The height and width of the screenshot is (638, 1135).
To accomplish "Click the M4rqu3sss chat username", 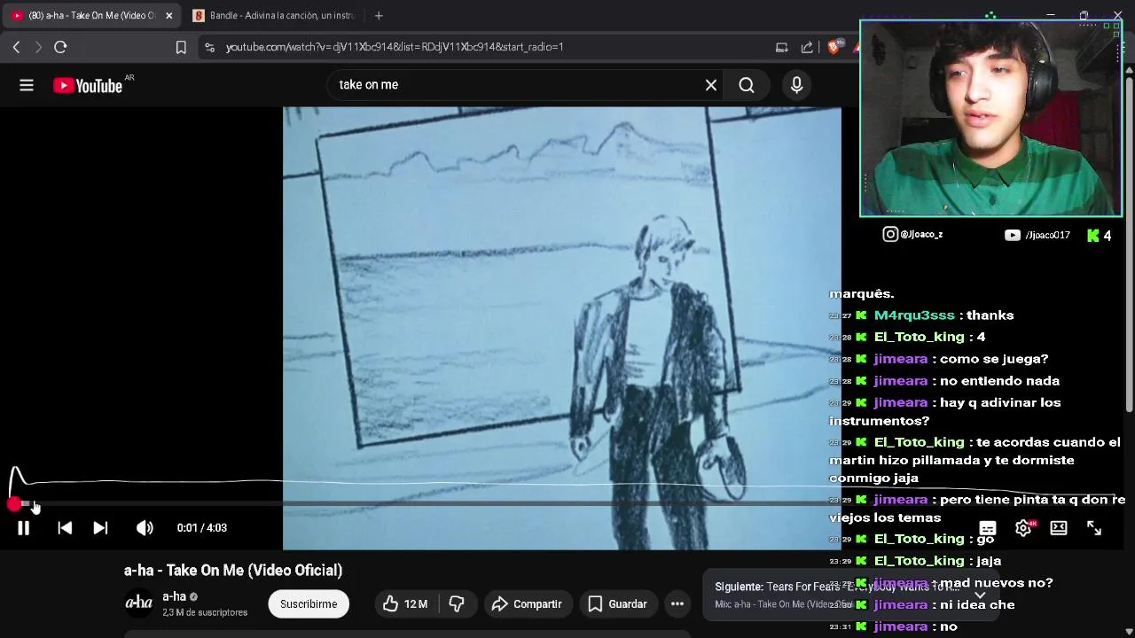I will pos(914,315).
